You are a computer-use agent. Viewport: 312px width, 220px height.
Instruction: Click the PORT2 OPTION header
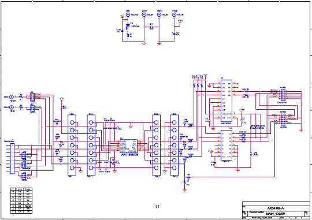tap(283, 119)
